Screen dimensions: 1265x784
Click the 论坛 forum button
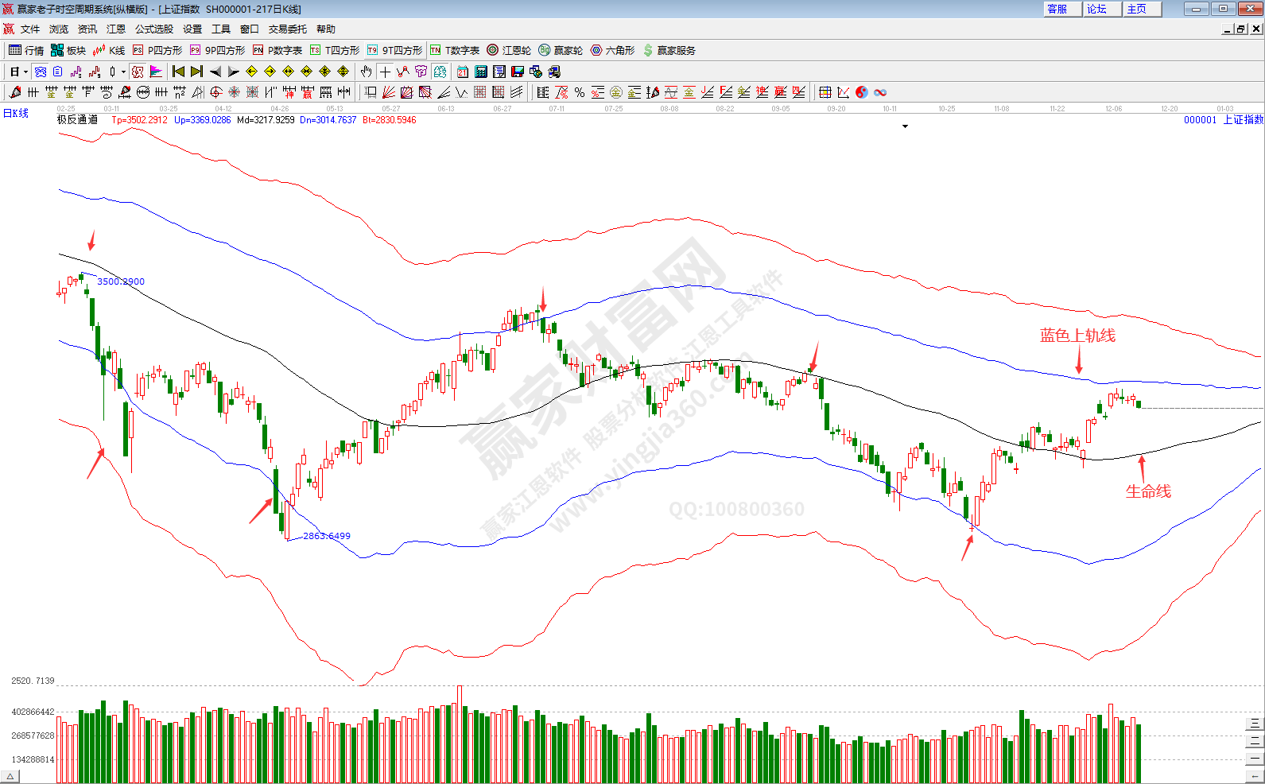pyautogui.click(x=1097, y=9)
